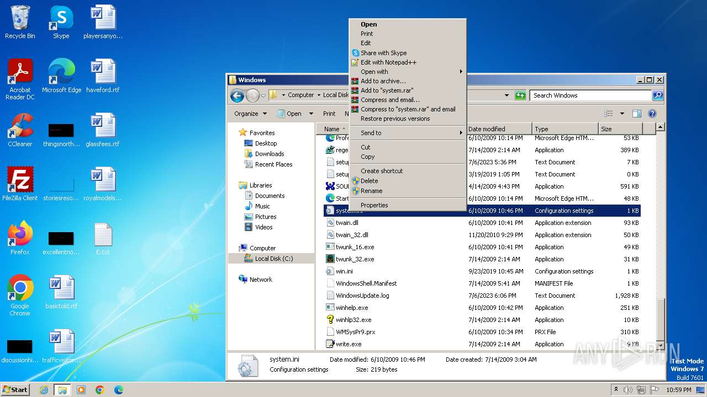Screen dimensions: 707x397
Task: Click the Explorer Back navigation arrow
Action: [237, 95]
